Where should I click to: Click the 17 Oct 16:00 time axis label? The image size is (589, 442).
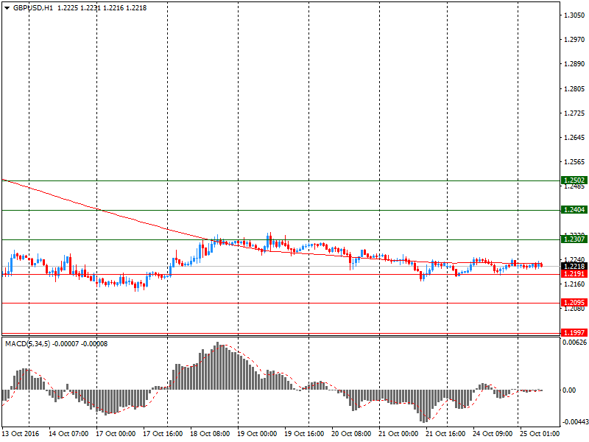tap(163, 433)
